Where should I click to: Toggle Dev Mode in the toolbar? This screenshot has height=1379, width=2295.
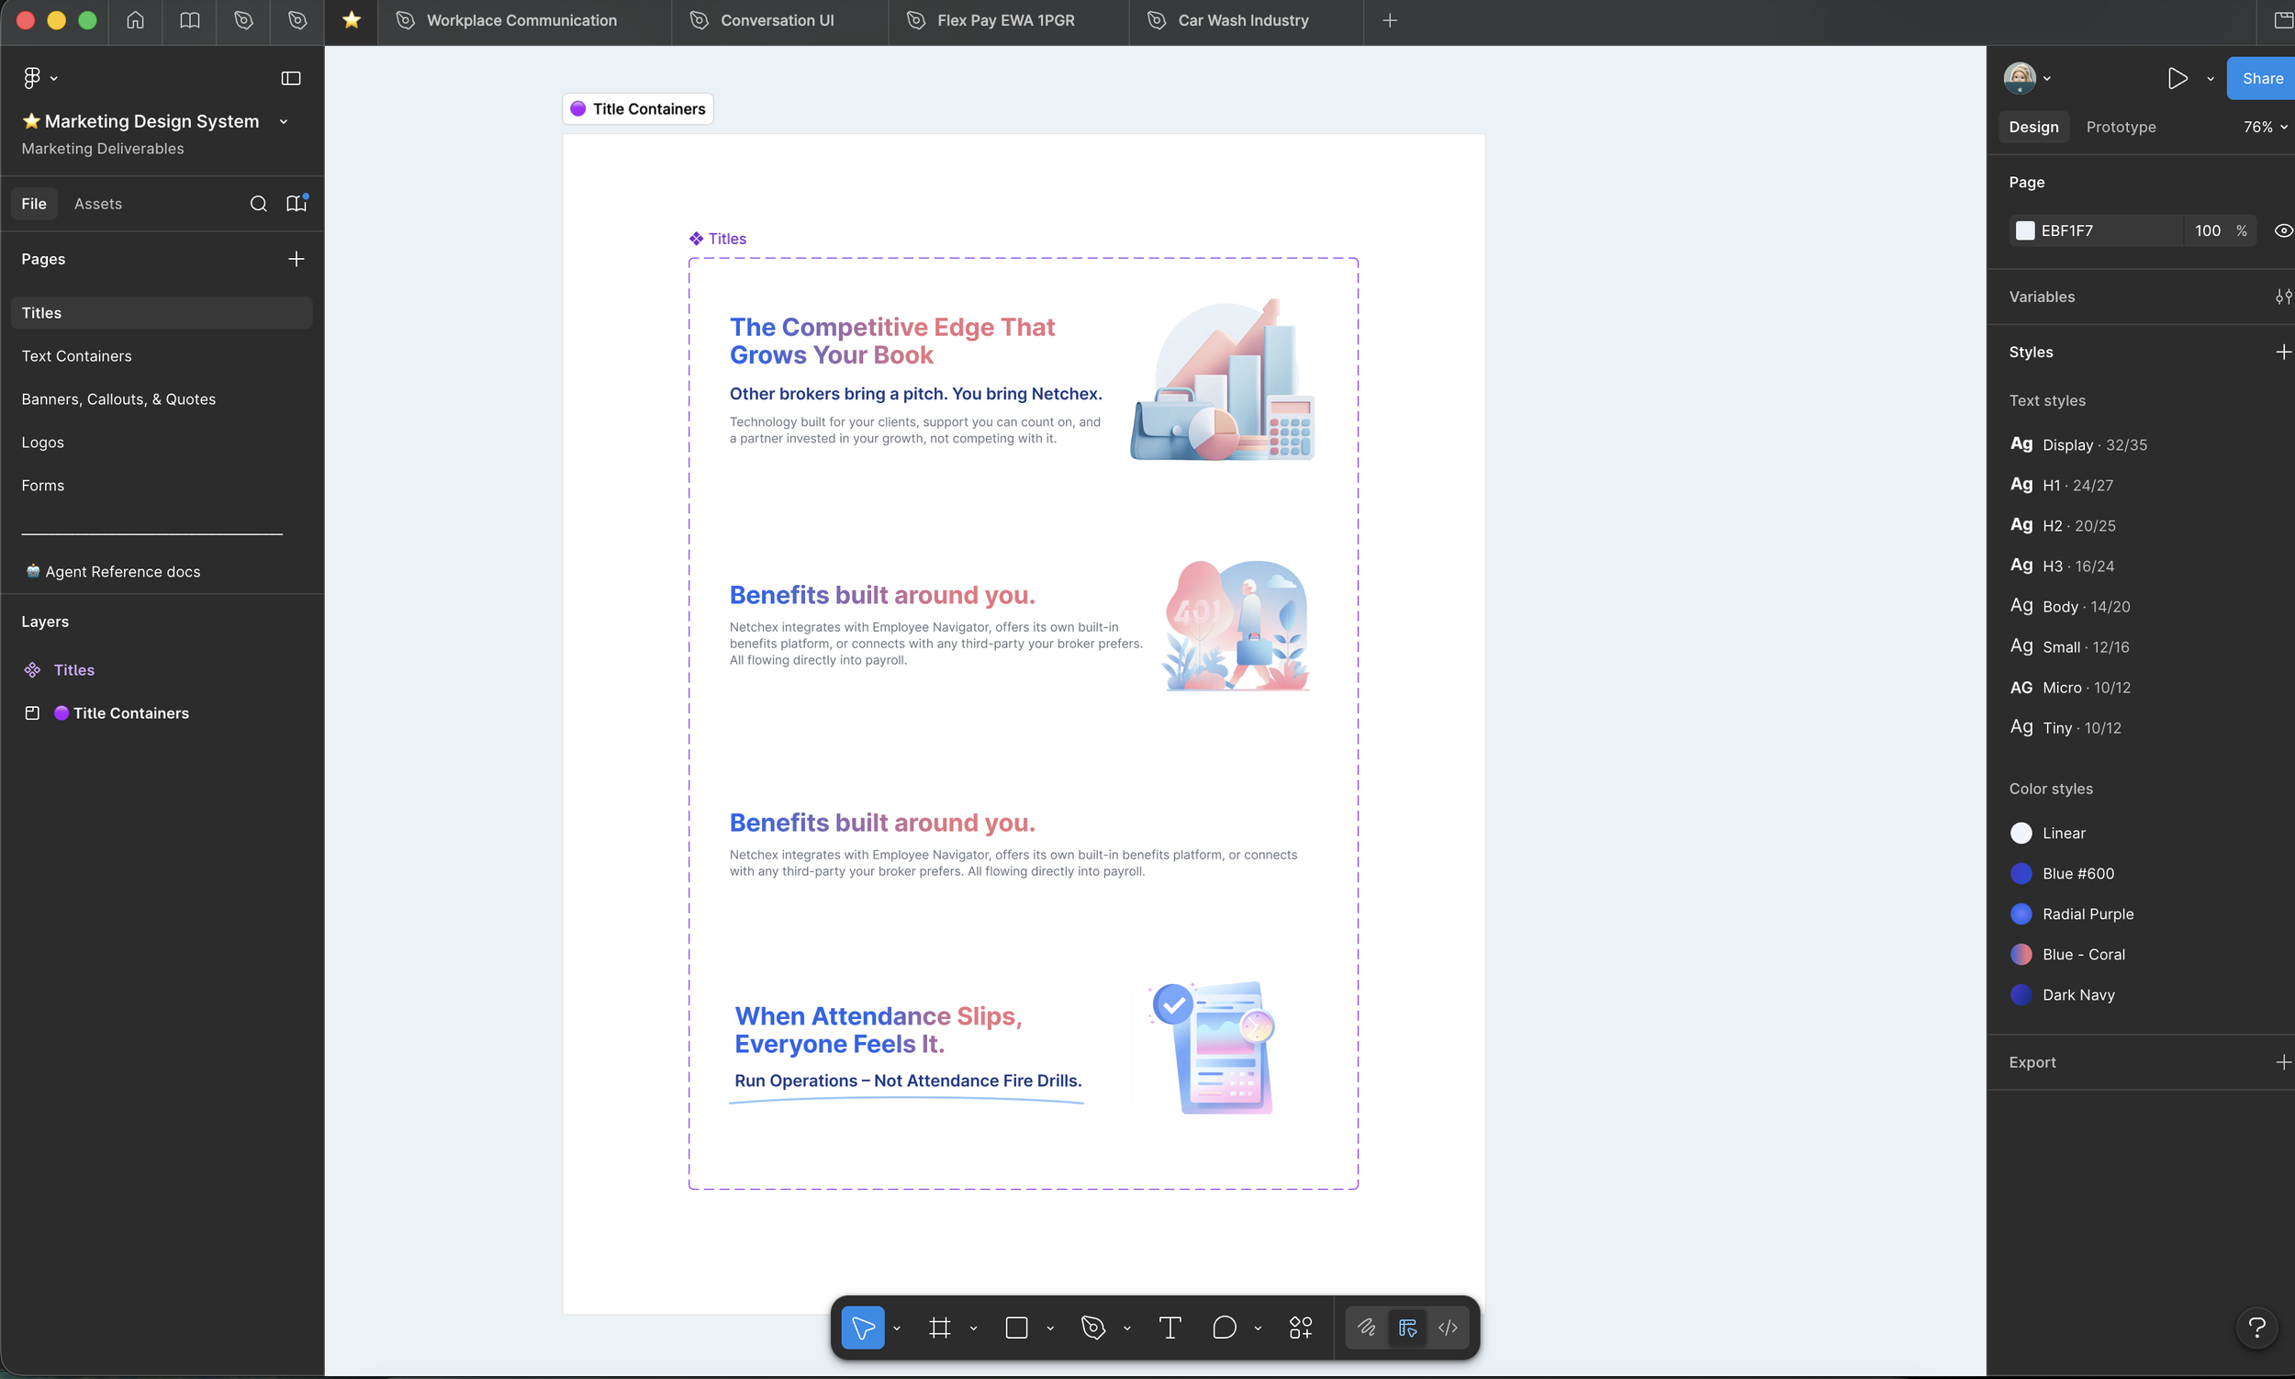(1448, 1327)
